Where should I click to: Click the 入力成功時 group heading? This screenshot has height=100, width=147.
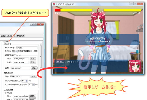tap(9, 90)
